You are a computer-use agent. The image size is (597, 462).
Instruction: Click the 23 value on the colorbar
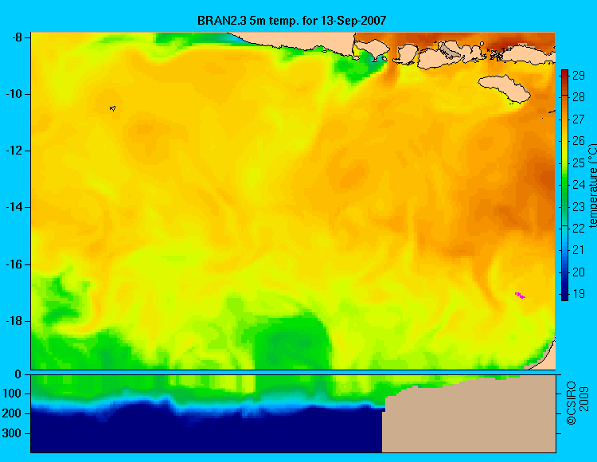click(579, 207)
